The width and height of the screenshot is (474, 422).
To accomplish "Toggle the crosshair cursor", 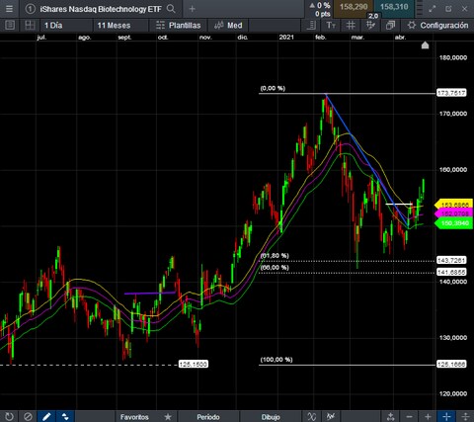I will pos(446,417).
